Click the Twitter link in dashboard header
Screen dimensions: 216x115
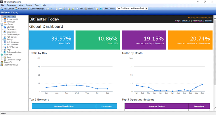point(209,21)
